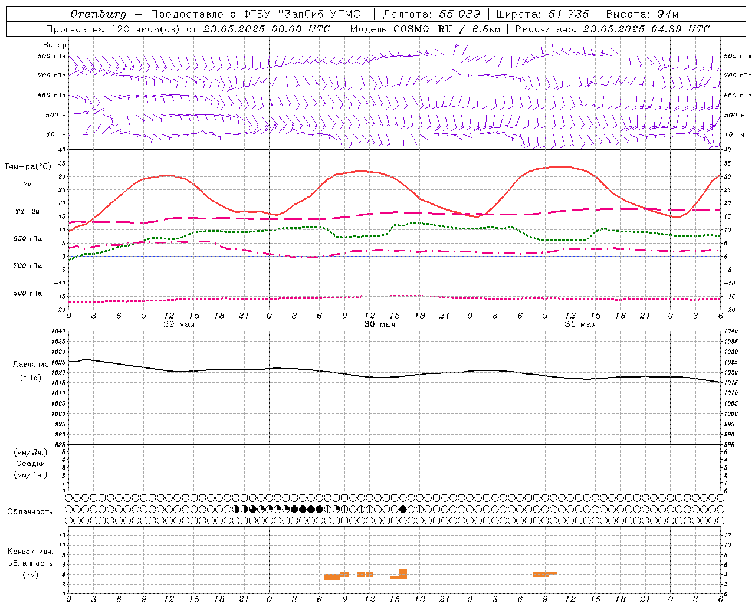This screenshot has width=755, height=604.
Task: Click the 'Давление' pressure label
Action: 31,365
